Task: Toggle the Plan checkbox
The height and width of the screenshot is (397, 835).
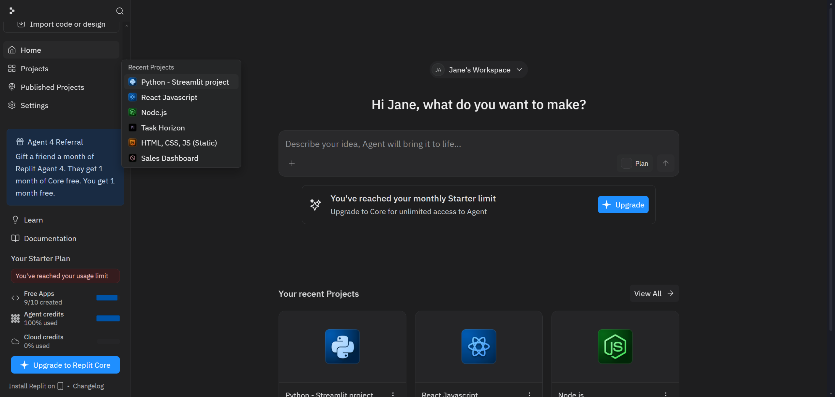Action: pyautogui.click(x=626, y=163)
